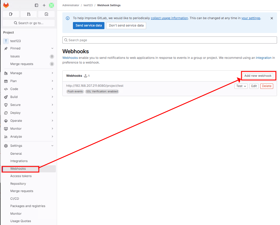The width and height of the screenshot is (280, 225).
Task: Open CI/CD settings
Action: click(29, 199)
